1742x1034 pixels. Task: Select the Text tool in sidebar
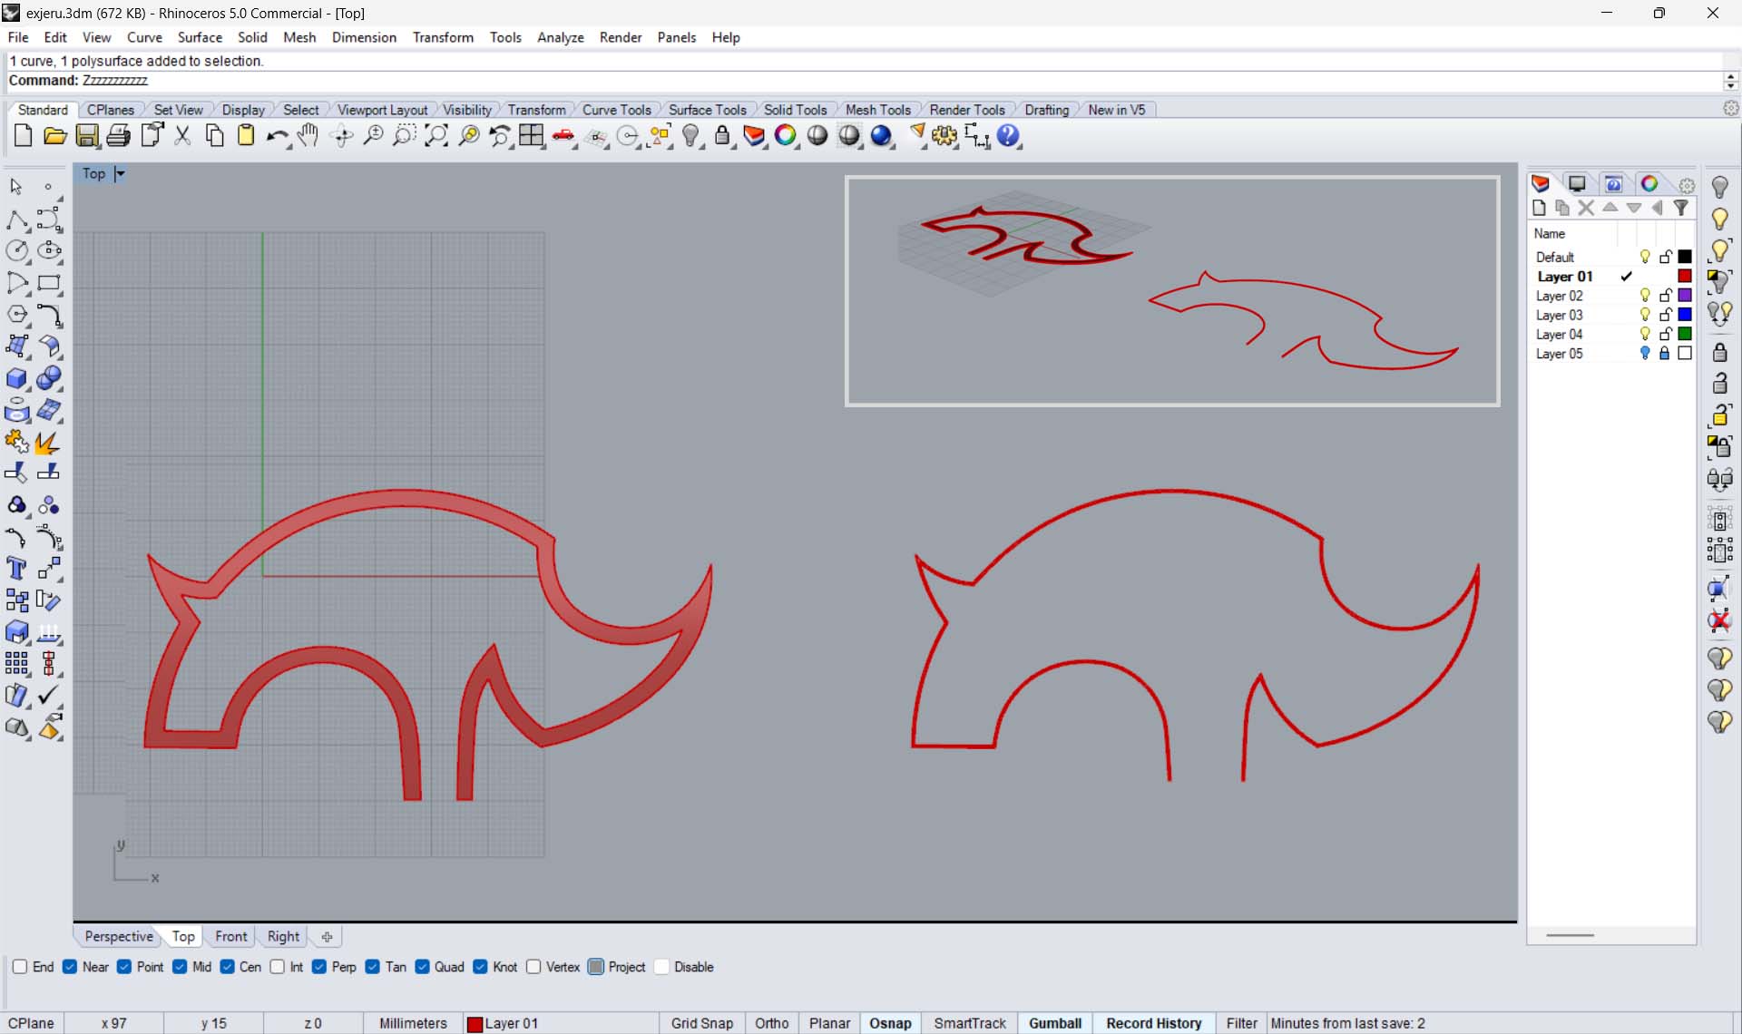tap(16, 569)
